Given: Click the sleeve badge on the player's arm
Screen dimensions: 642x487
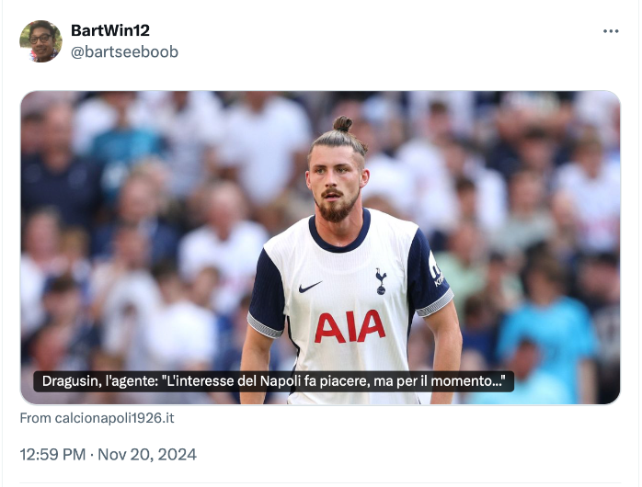Looking at the screenshot, I should click(436, 269).
